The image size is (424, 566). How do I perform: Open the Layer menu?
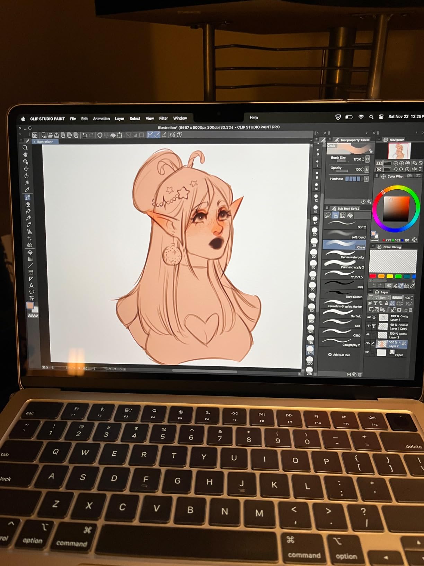(x=120, y=119)
